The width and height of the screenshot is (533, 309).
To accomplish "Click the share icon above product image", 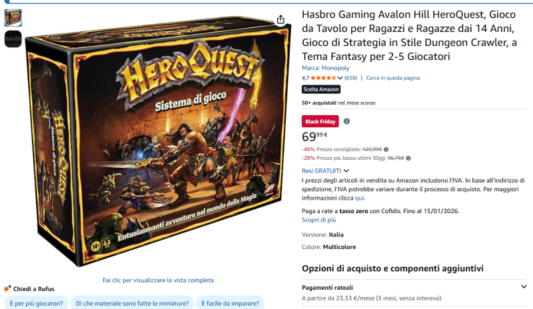I will [280, 20].
